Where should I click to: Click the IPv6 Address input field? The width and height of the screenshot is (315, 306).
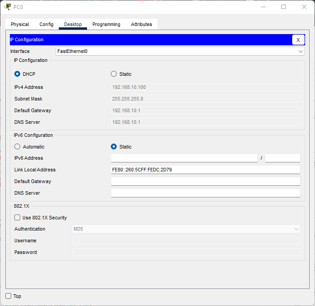tap(184, 158)
